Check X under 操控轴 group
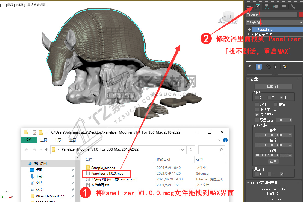The image size is (303, 202). coord(257,174)
